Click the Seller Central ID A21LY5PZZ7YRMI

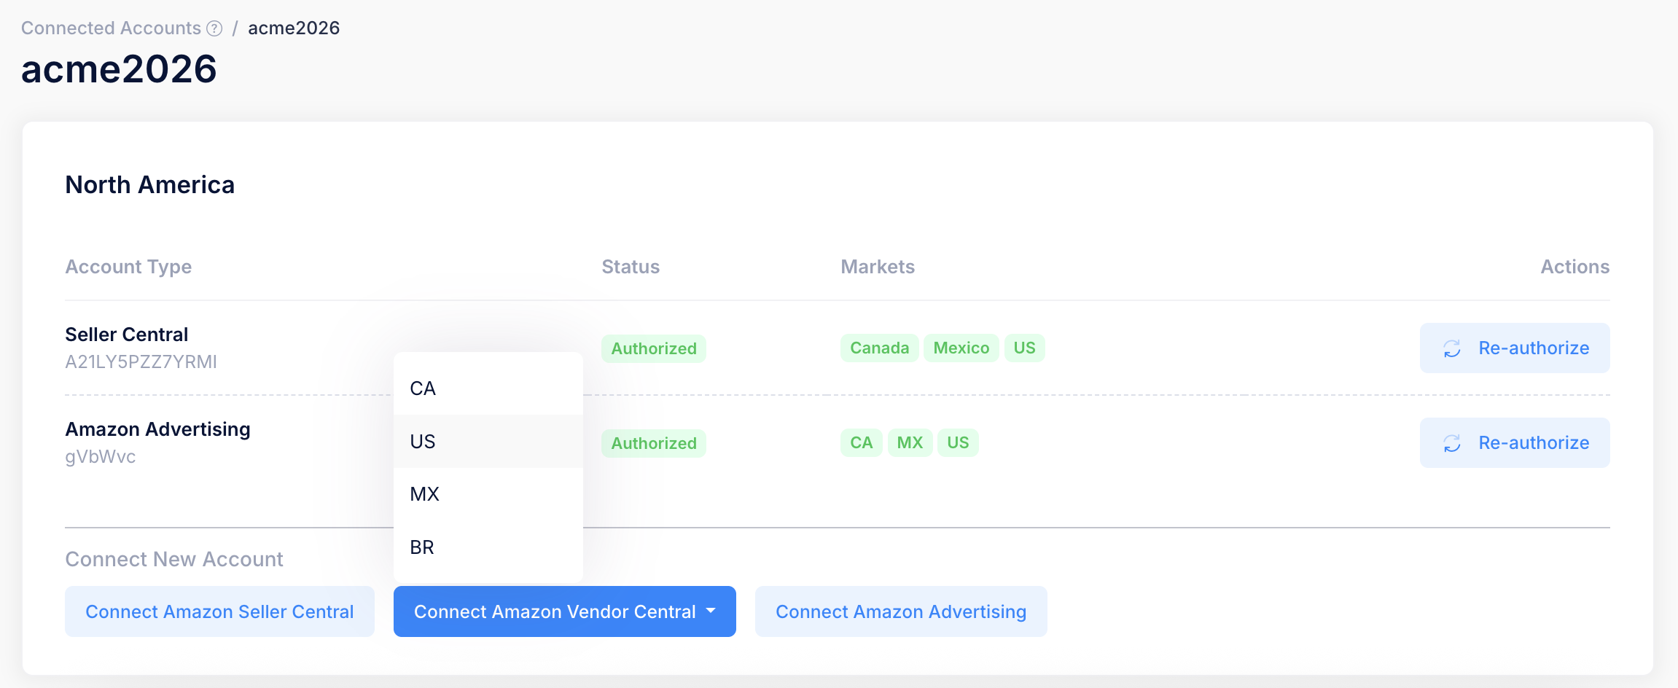(141, 362)
